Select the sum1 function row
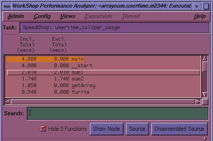This screenshot has width=213, height=141. [103, 72]
